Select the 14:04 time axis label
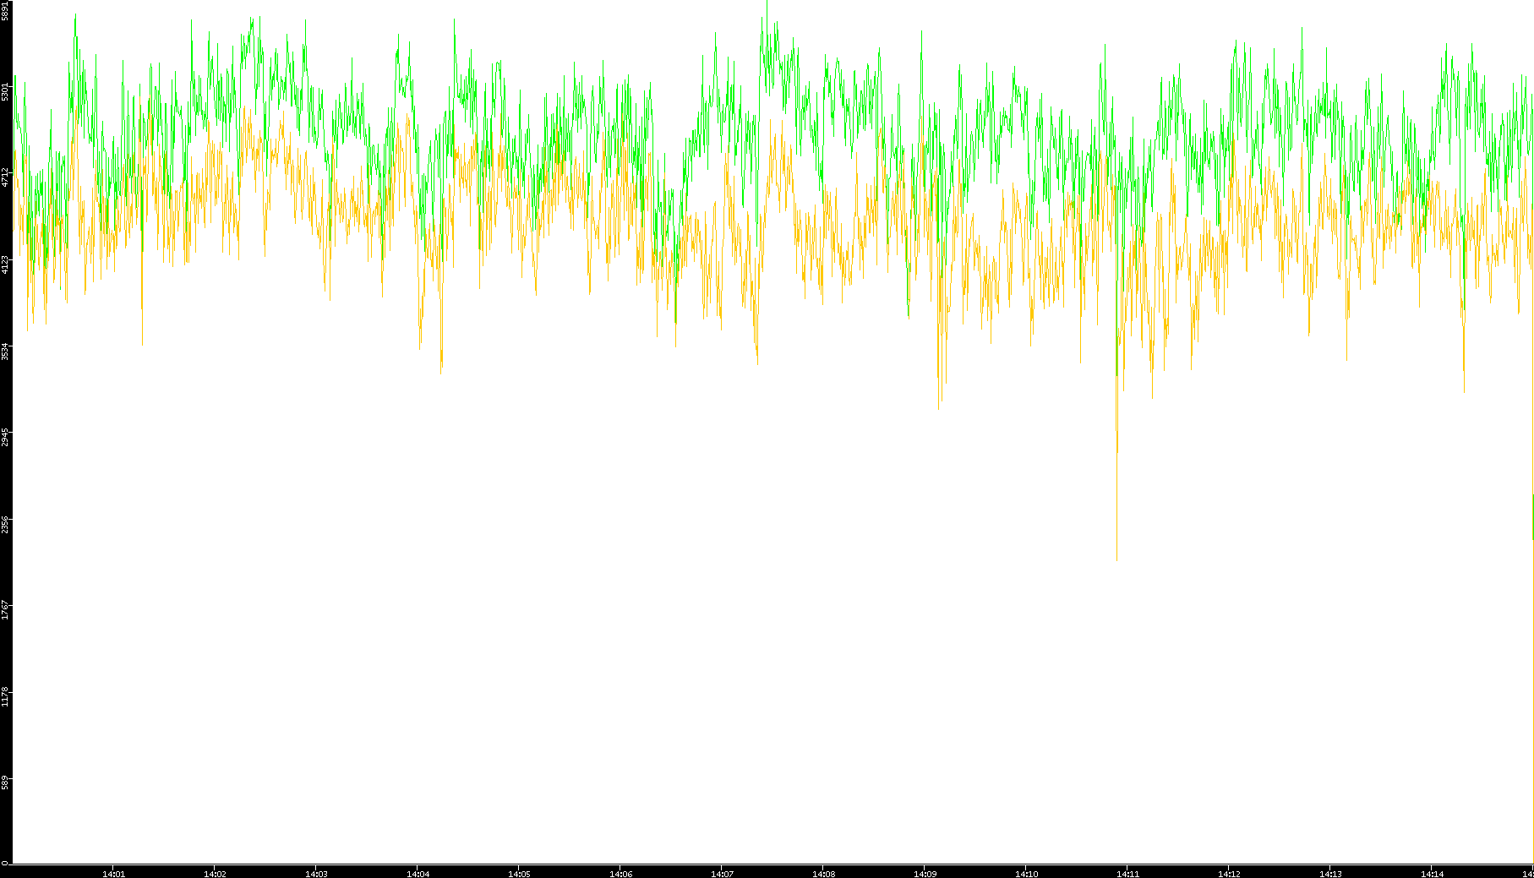 pos(418,874)
